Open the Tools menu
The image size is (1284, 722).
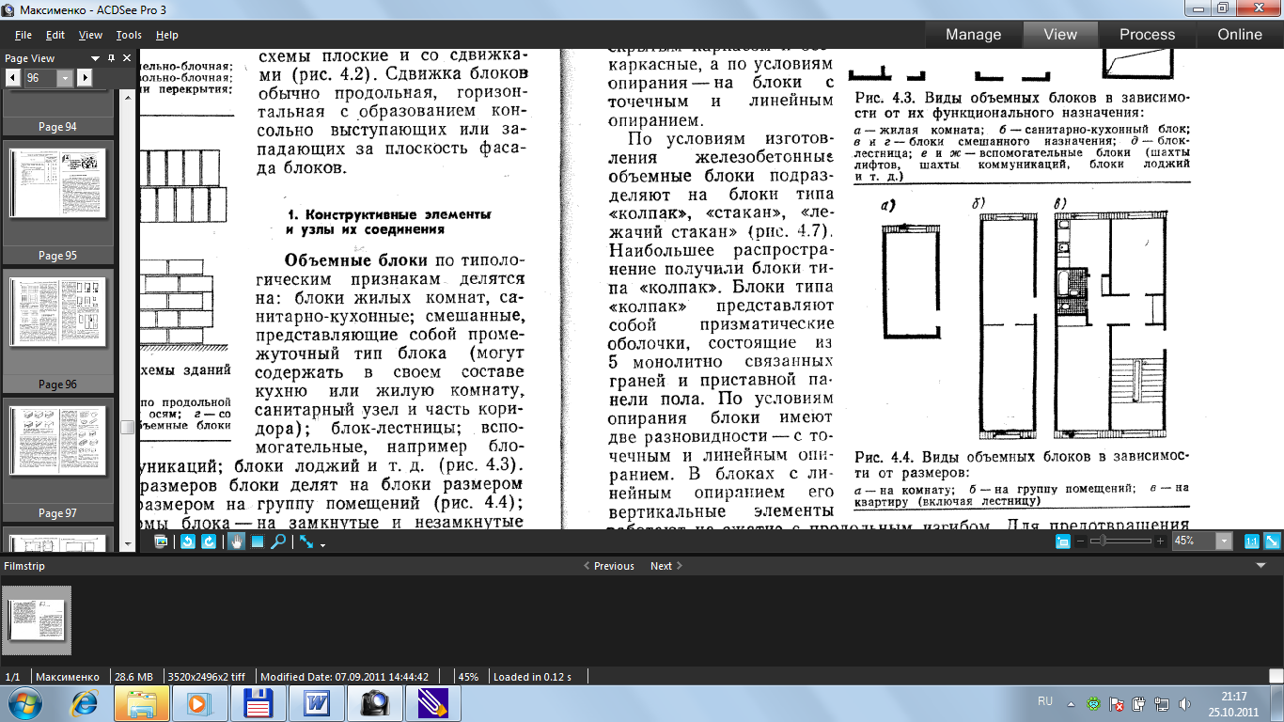129,35
